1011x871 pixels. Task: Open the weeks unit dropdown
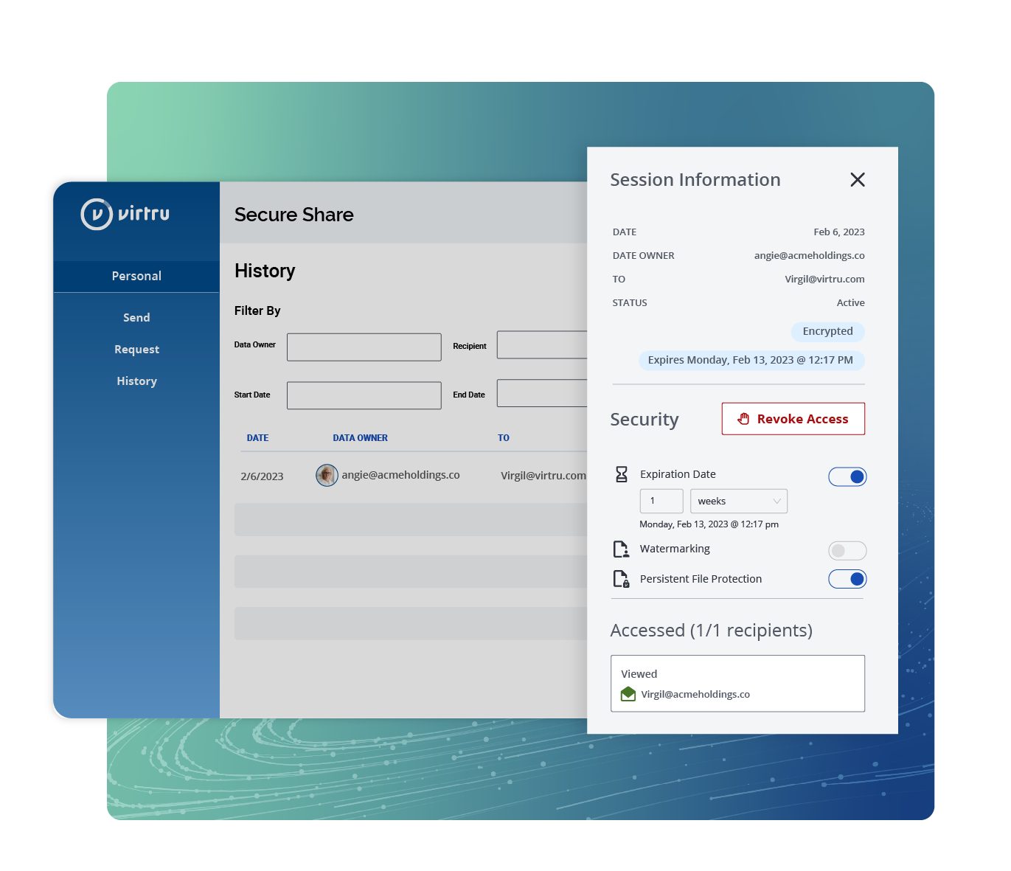coord(738,502)
